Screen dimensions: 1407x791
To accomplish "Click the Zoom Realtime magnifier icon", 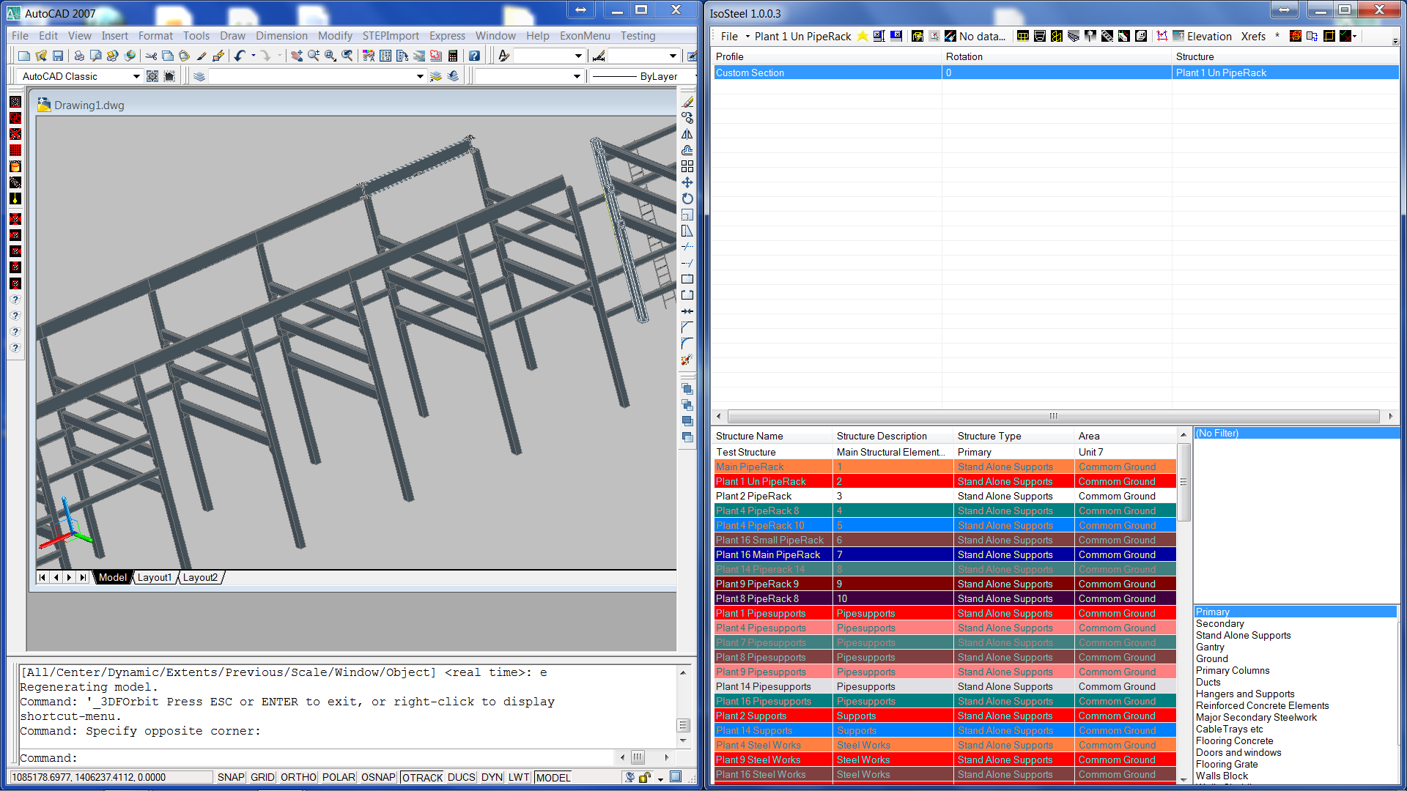I will [314, 56].
